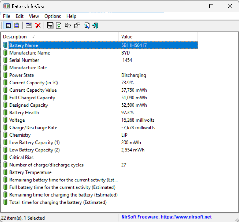Click the copy selected items icon

tap(68, 25)
